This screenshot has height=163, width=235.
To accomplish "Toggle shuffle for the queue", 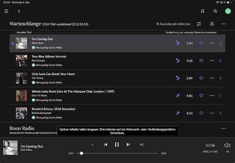I will 211,24.
